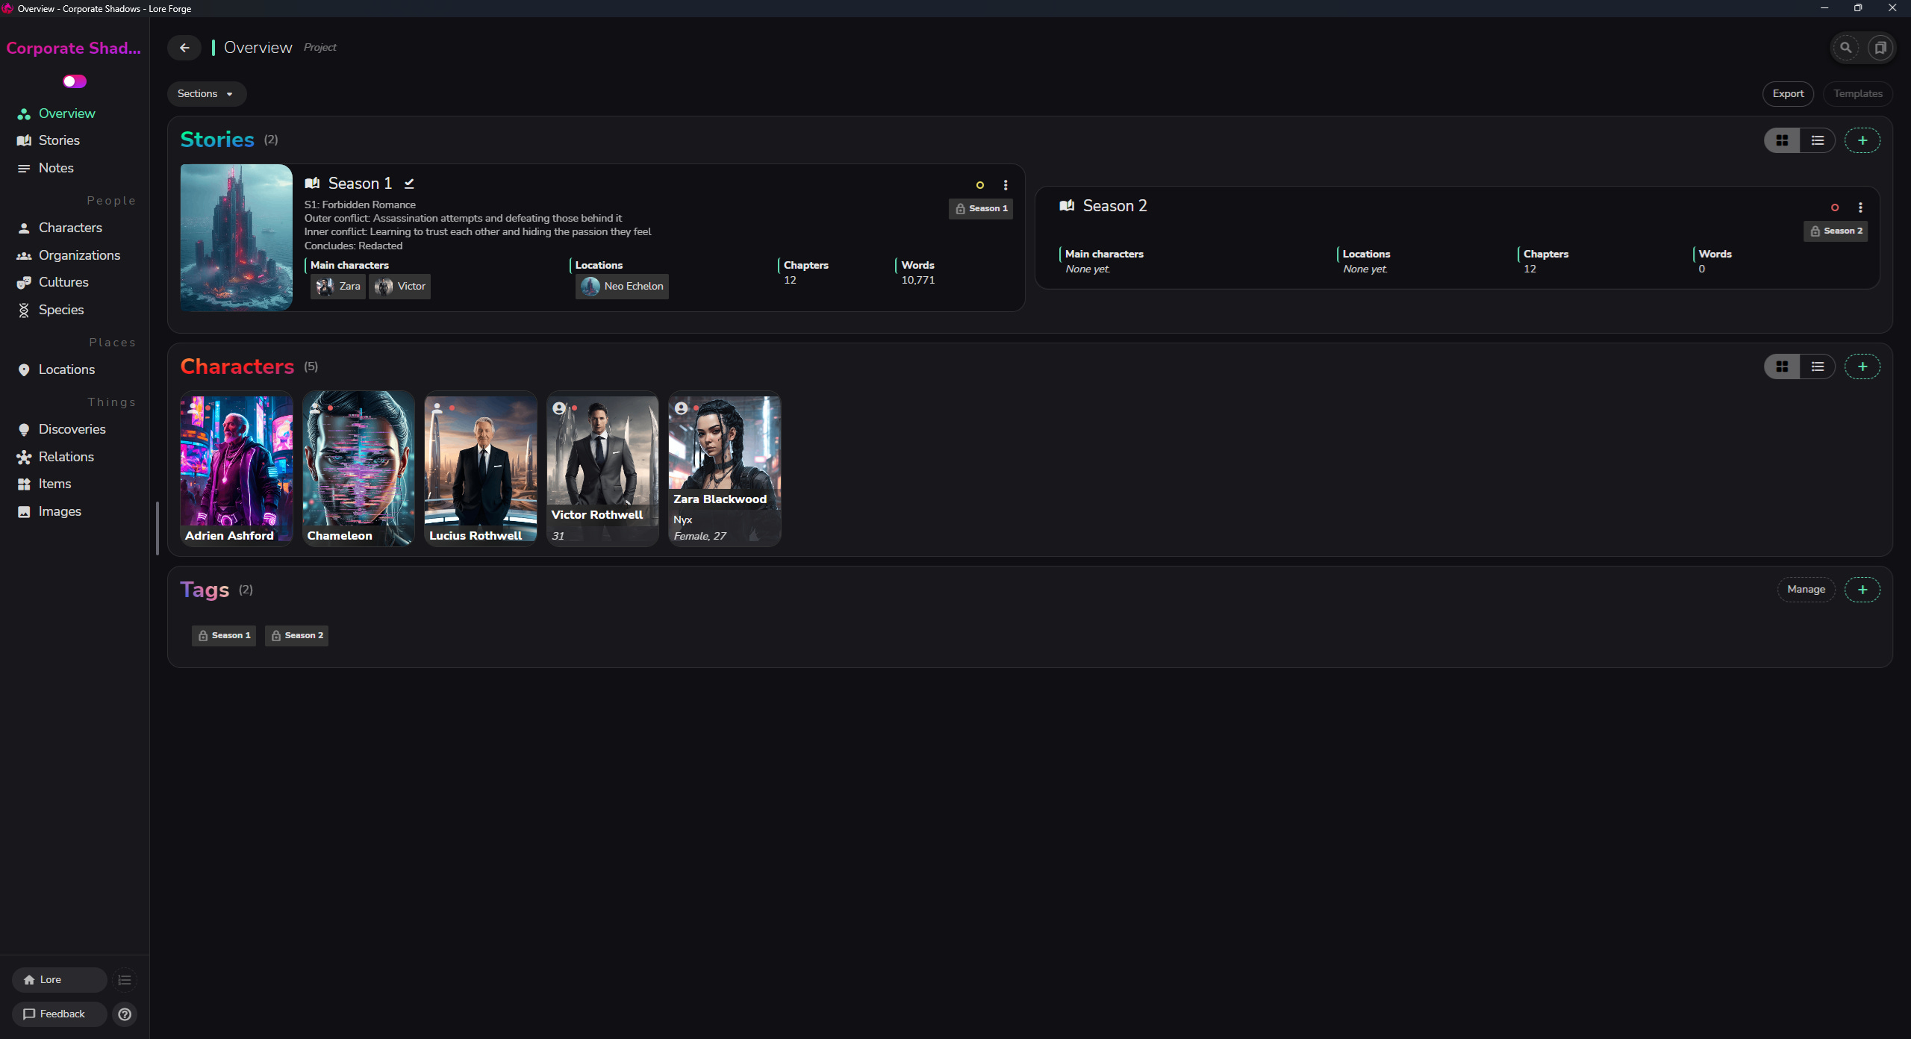Add a new character with plus icon
Viewport: 1911px width, 1039px height.
tap(1862, 366)
